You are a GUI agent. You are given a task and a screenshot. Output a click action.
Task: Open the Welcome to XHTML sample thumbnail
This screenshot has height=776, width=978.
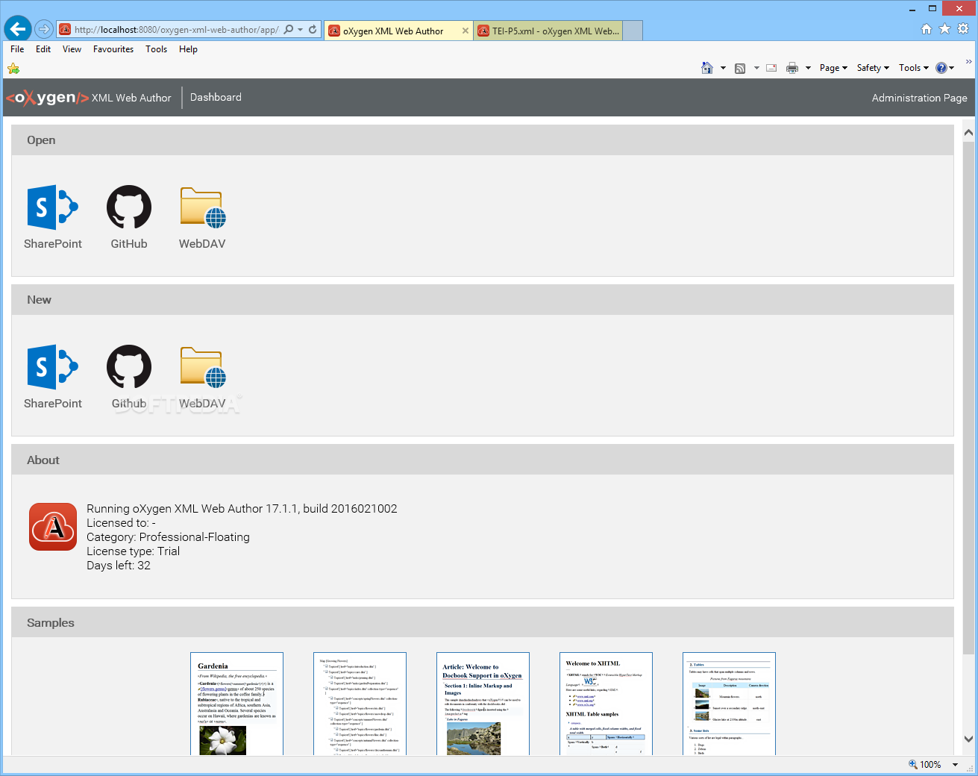coord(606,704)
